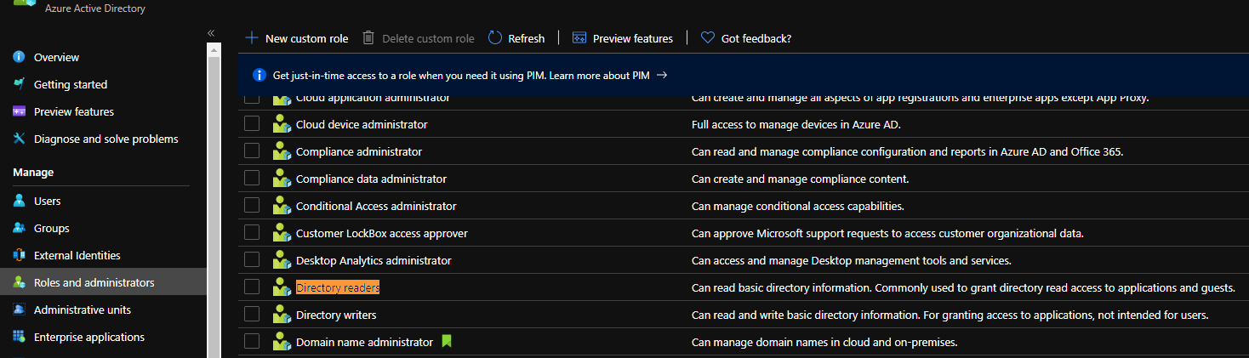Check the Directory writers checkbox
Screen dimensions: 1249x358
click(x=252, y=315)
